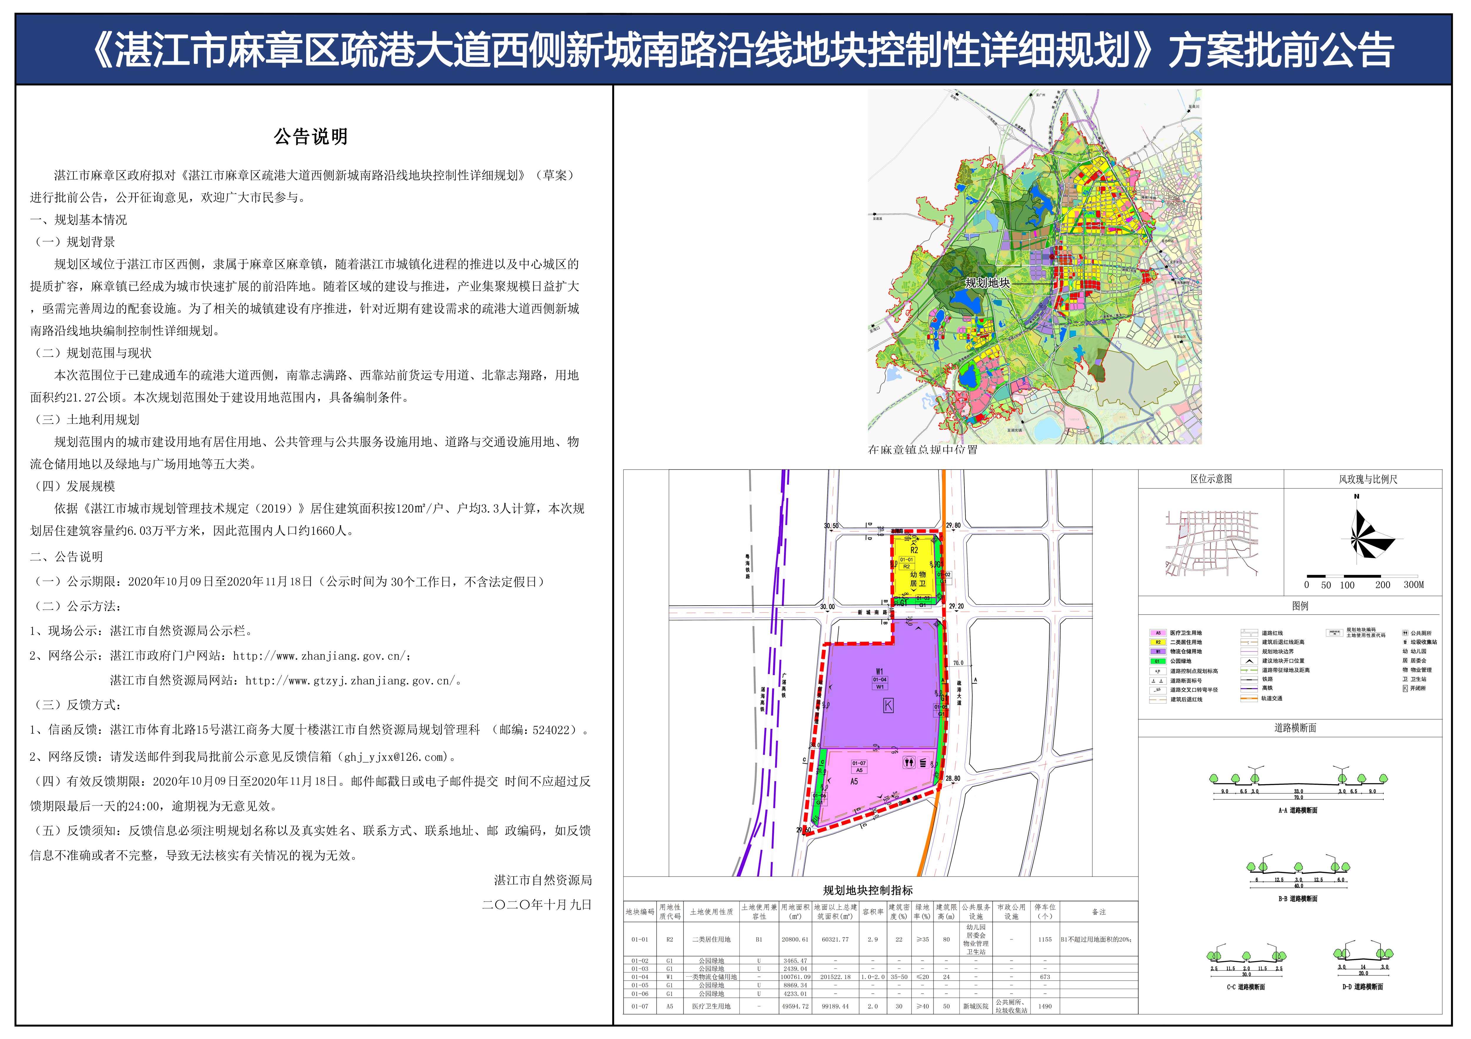
Task: Click the green G1 swatch in the legend
Action: [1158, 661]
